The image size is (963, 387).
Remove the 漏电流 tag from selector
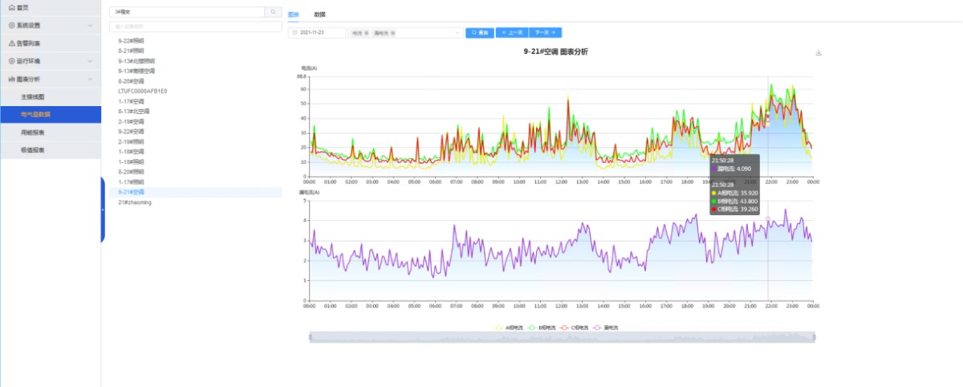tap(392, 33)
